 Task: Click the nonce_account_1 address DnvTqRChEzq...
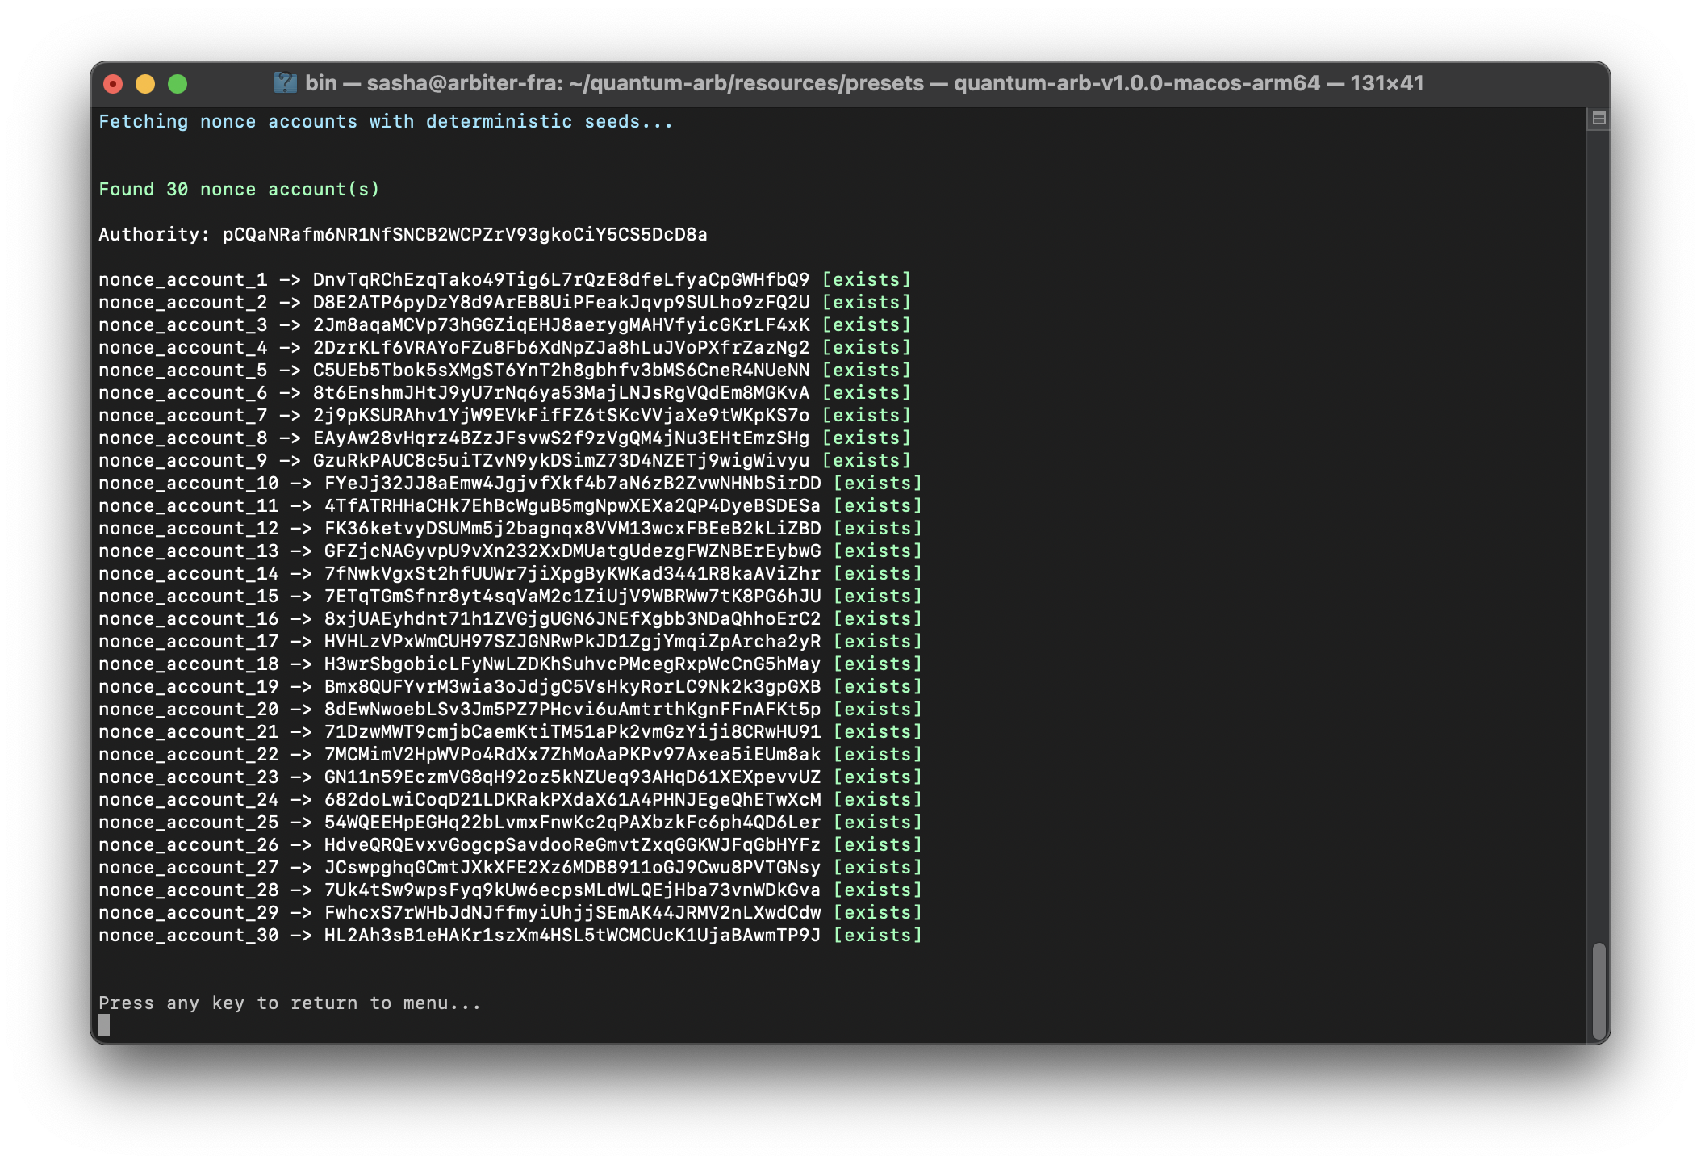(561, 280)
